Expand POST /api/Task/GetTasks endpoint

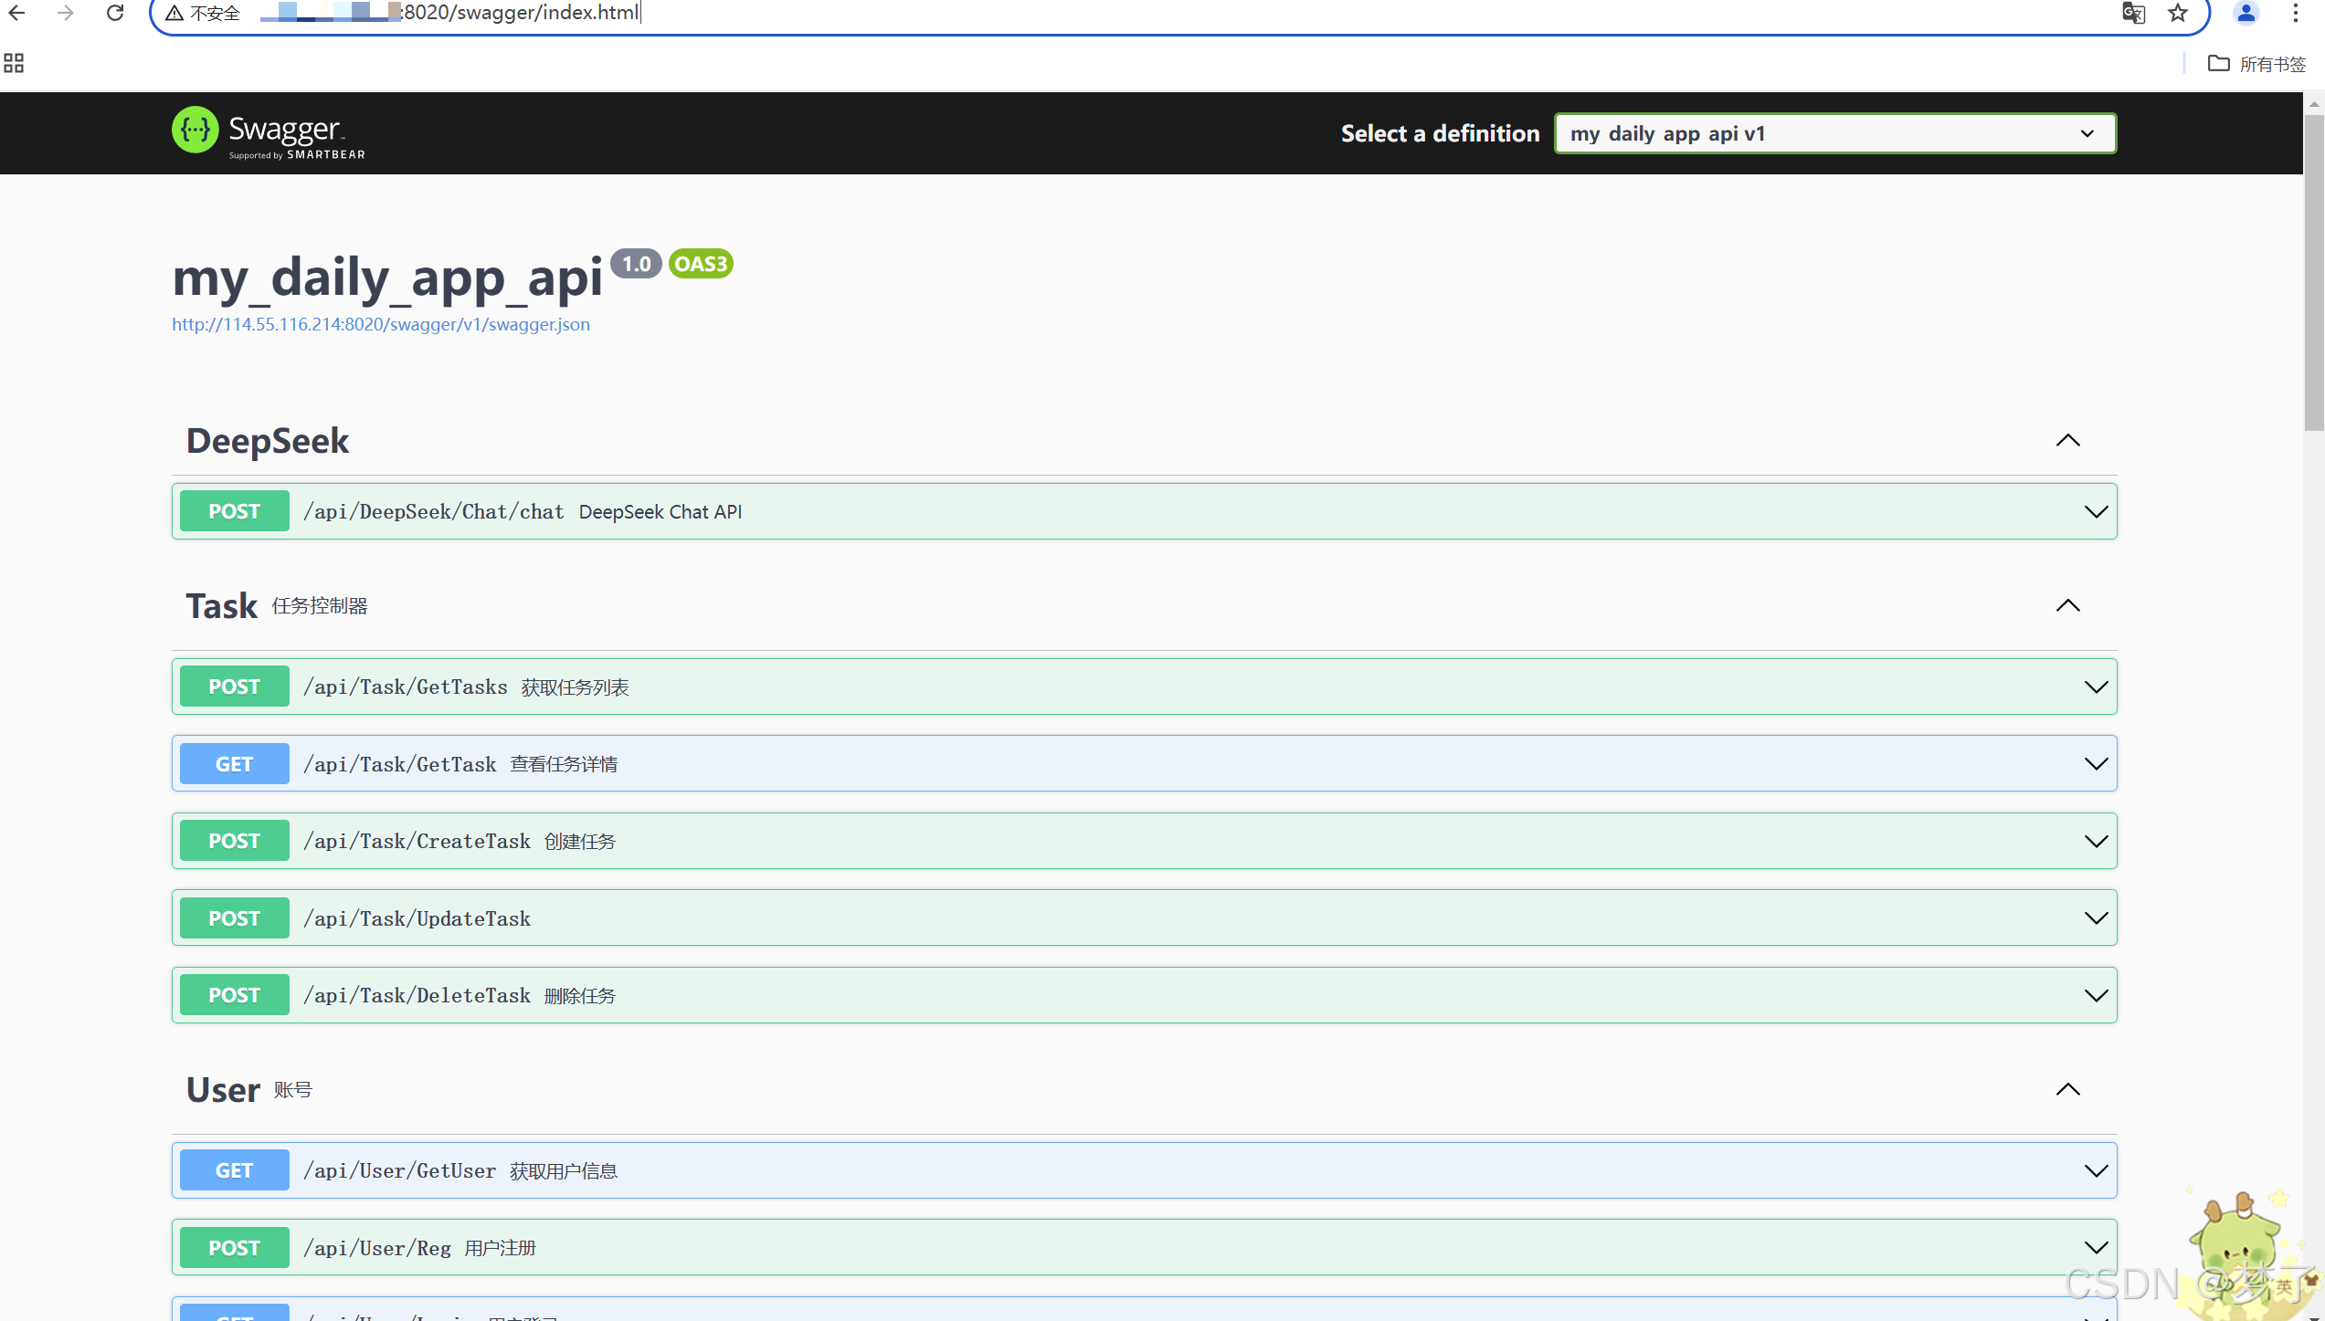click(2096, 687)
